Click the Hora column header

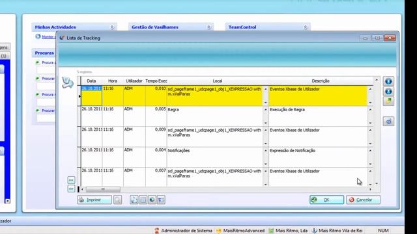[113, 81]
